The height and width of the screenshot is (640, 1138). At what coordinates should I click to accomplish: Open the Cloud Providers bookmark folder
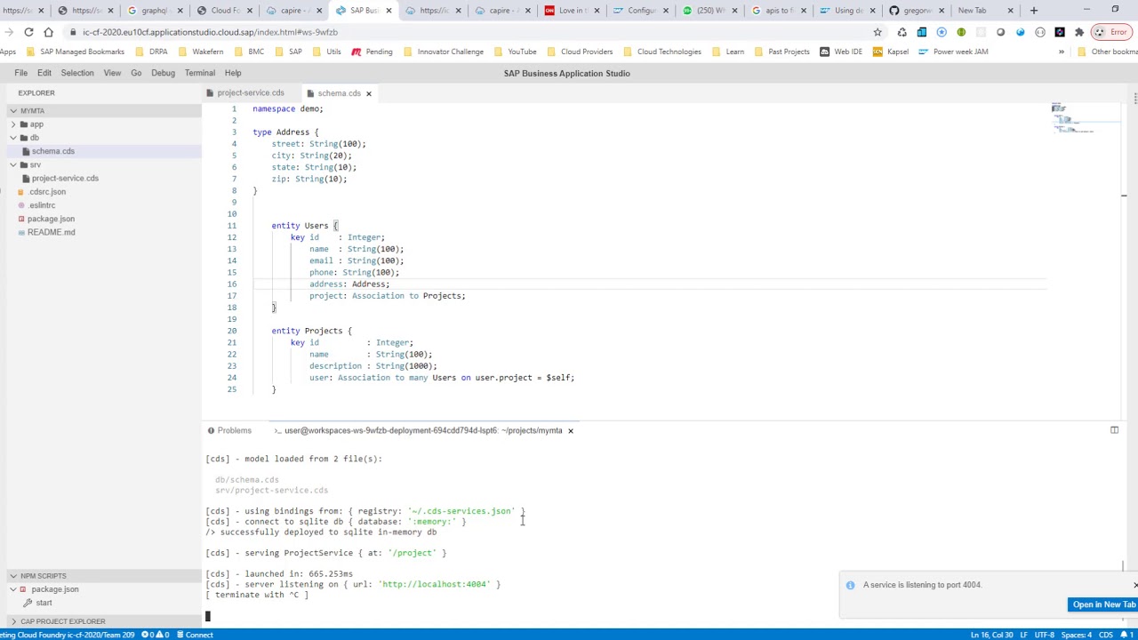[579, 52]
